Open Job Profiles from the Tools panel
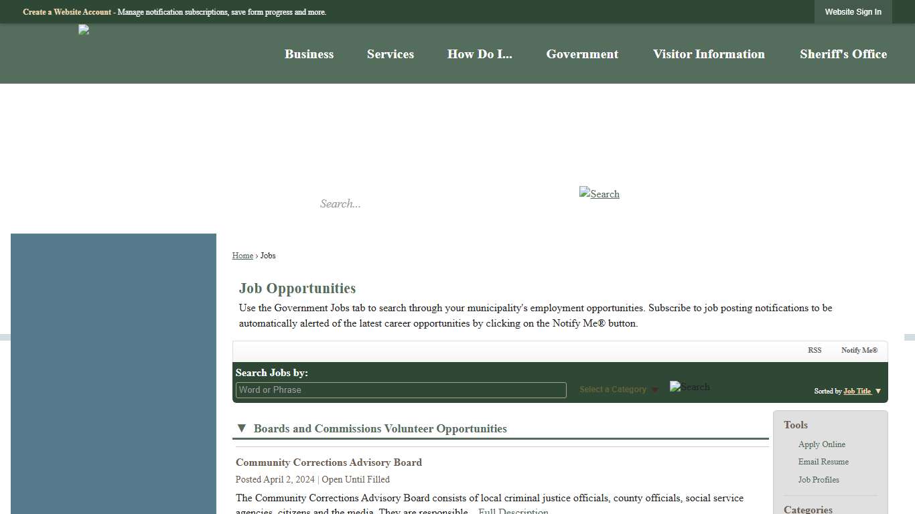 [818, 479]
